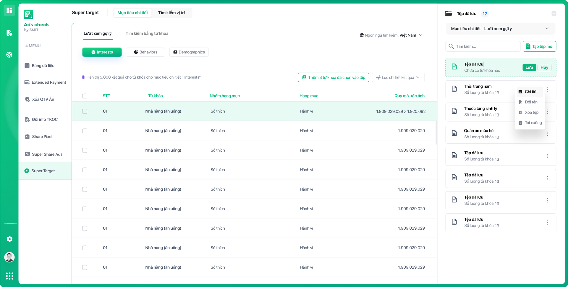Image resolution: width=568 pixels, height=287 pixels.
Task: Click the Ads check logo icon
Action: point(29,14)
